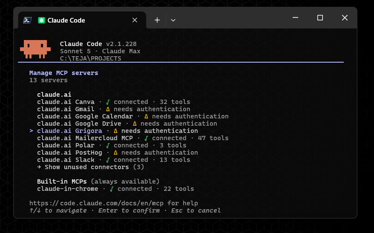
Task: Select the claude.ai Polar server row
Action: [112, 145]
